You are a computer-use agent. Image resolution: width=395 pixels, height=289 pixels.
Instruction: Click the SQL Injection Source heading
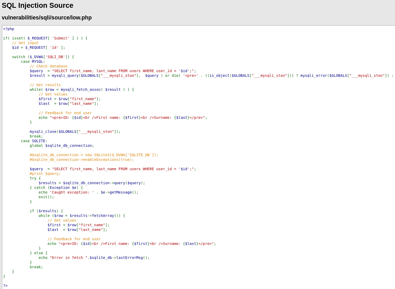click(37, 5)
